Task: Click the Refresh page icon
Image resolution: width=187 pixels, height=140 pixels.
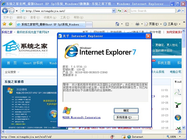Action: [x=119, y=11]
